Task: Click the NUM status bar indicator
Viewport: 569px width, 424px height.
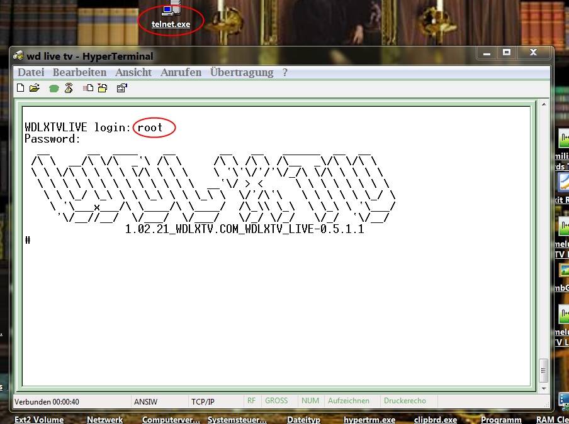Action: click(310, 401)
